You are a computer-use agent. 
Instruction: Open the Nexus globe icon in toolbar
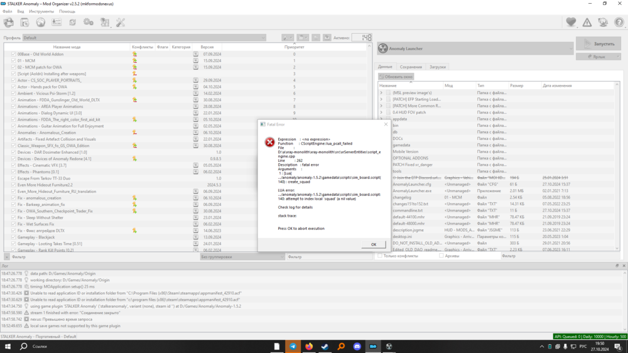41,23
